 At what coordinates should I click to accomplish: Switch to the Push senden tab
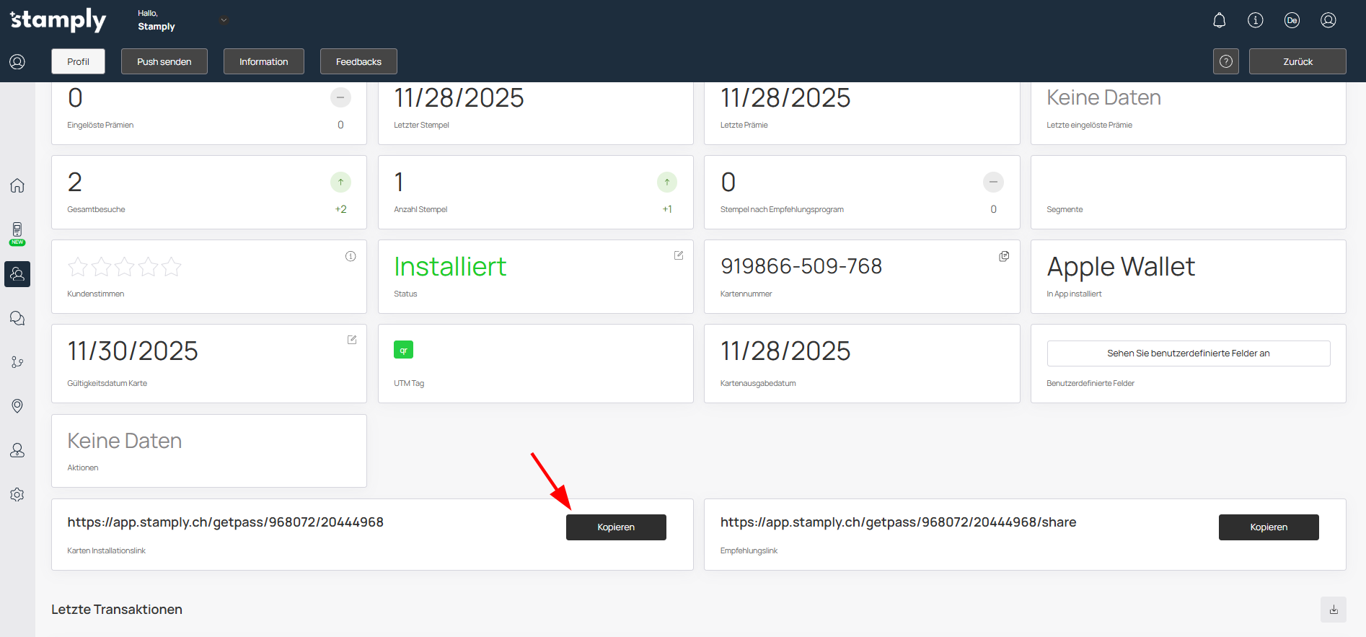coord(164,61)
